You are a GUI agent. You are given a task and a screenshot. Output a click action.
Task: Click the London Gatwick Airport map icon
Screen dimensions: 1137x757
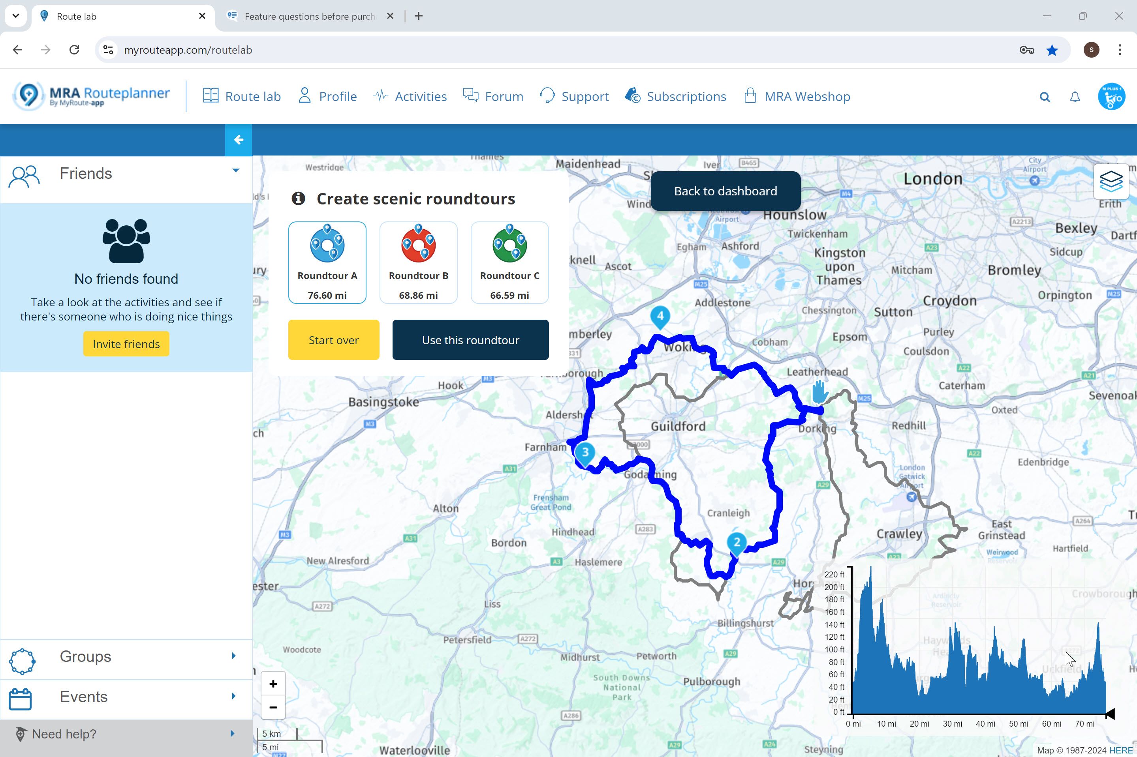click(x=911, y=496)
